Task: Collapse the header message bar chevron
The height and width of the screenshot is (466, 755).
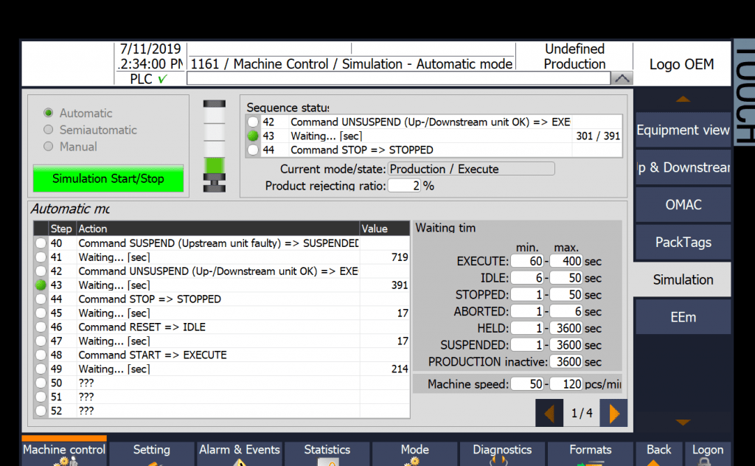Action: pos(623,78)
